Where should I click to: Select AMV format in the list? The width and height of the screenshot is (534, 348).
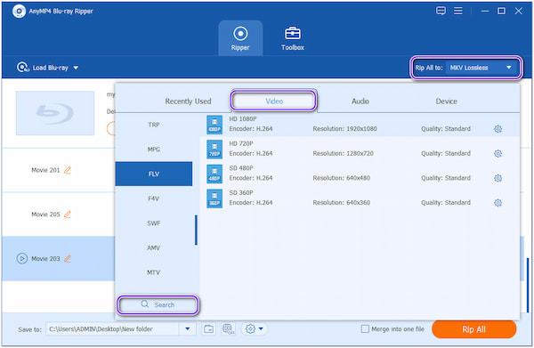pos(154,247)
